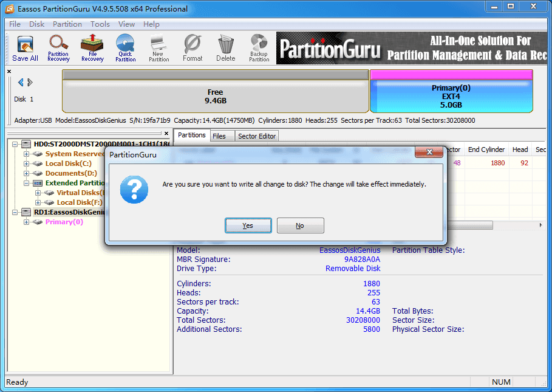The height and width of the screenshot is (392, 552).
Task: Open the Quick Partition tool
Action: coord(125,48)
